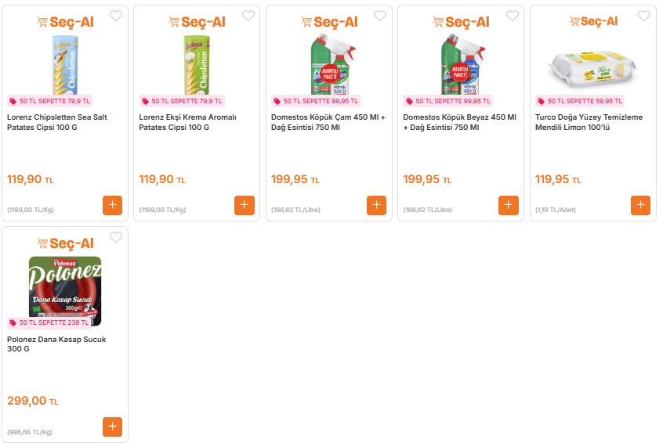
Task: Save Turco Doğa wipes to favorites
Action: (644, 16)
